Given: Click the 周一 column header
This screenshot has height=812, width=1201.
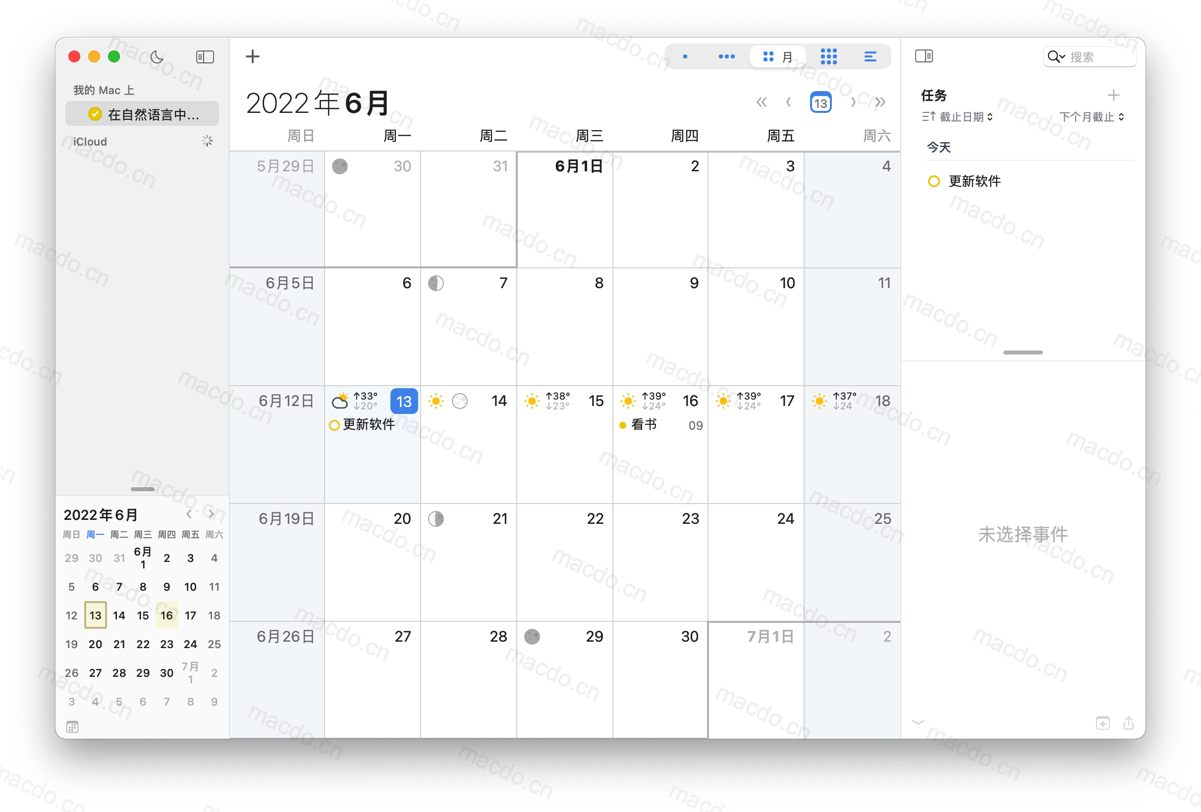Looking at the screenshot, I should 397,136.
